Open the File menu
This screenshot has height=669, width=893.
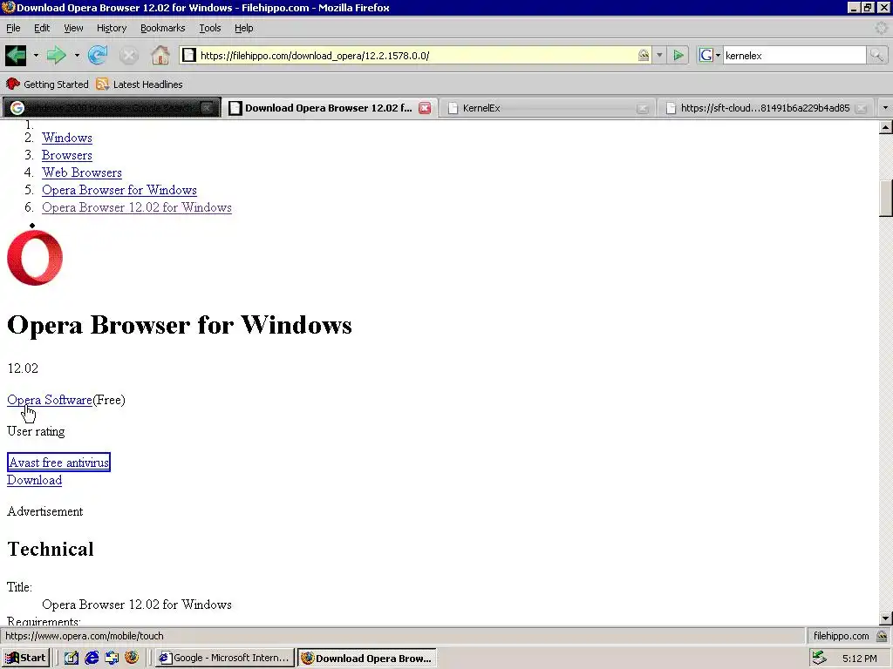point(13,28)
